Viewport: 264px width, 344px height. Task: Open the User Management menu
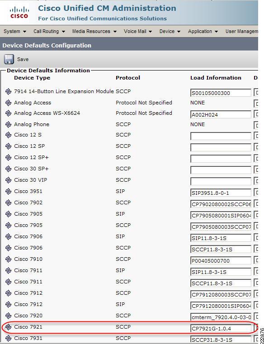click(x=241, y=31)
